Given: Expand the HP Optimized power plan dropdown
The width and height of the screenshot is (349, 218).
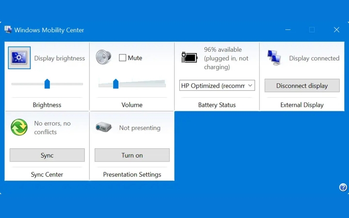Looking at the screenshot, I should [x=217, y=85].
